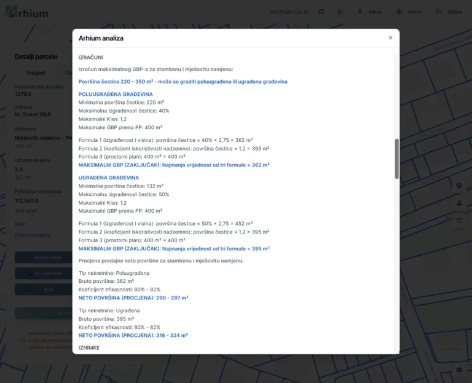The width and height of the screenshot is (472, 383).
Task: Open the map layers icon
Action: 458,186
